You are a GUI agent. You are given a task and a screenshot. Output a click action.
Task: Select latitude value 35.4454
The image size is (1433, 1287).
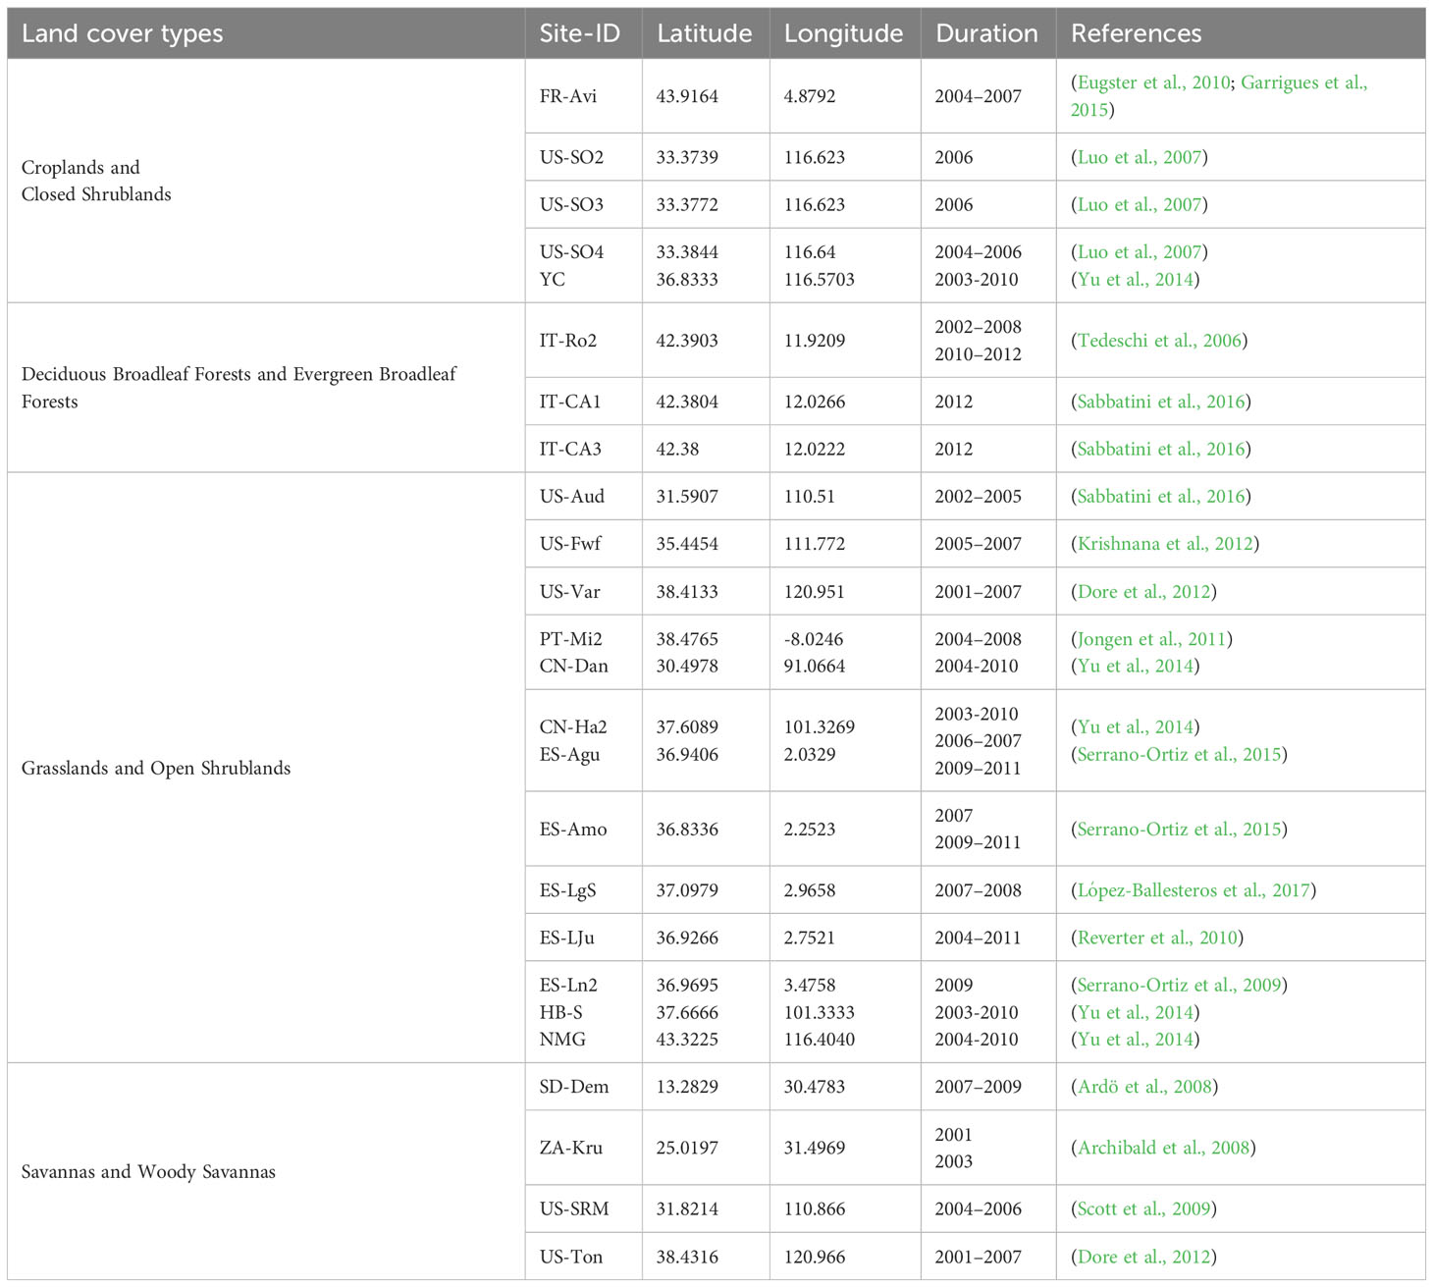point(687,544)
